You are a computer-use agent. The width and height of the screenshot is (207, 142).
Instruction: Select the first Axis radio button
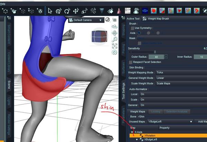pos(139,33)
